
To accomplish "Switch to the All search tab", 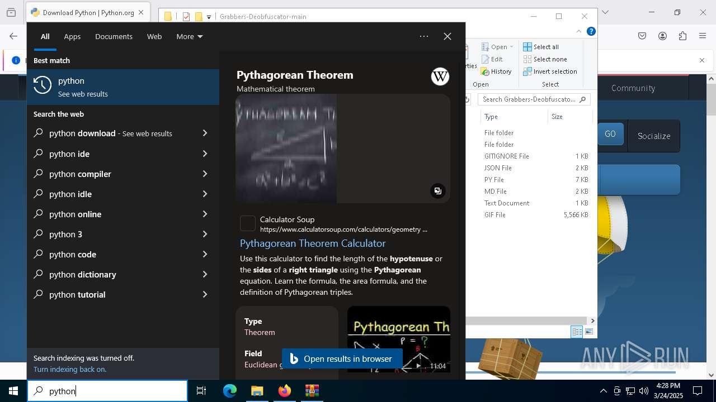I will tap(45, 36).
